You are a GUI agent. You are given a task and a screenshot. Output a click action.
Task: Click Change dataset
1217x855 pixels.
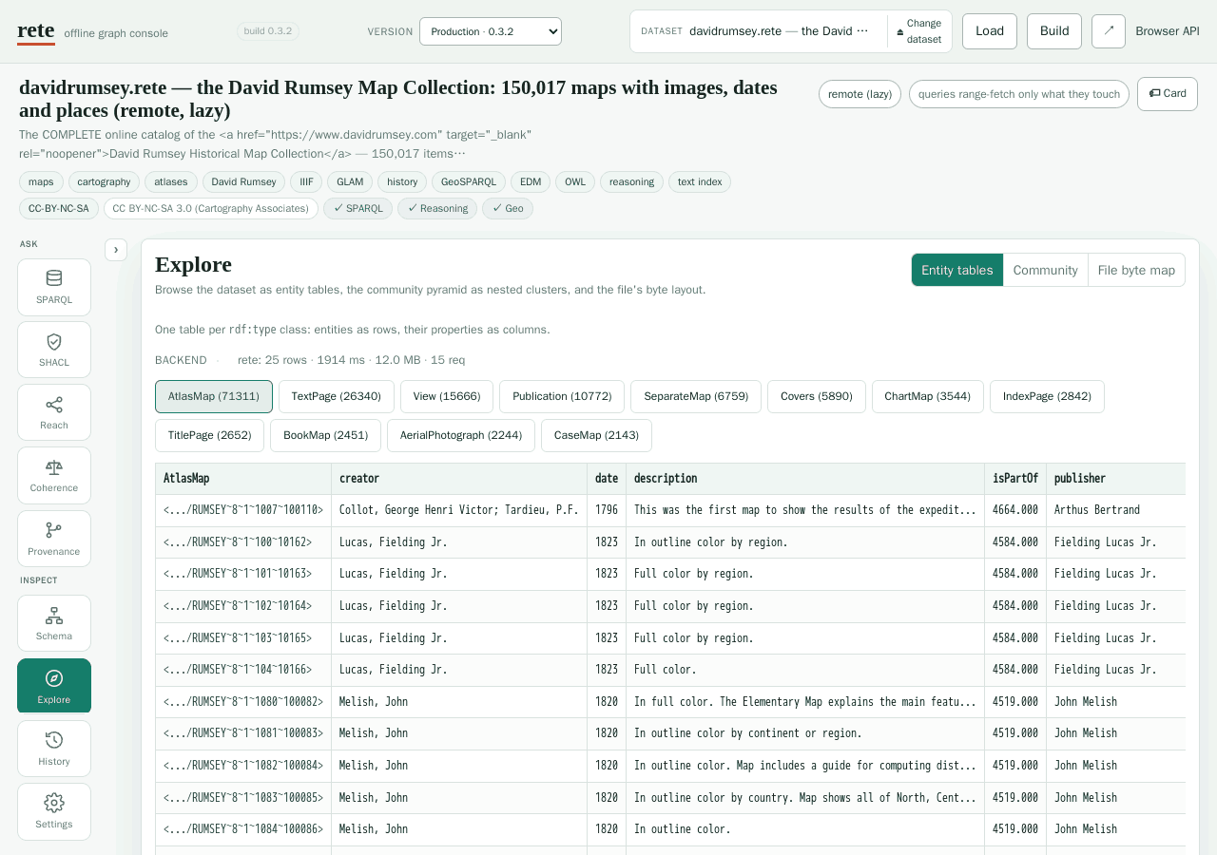click(919, 31)
